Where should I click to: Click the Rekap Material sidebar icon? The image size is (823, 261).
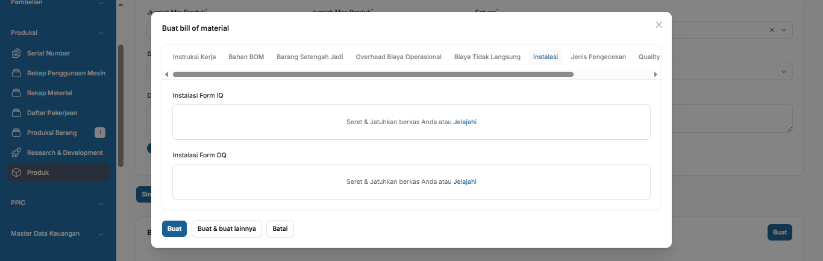(17, 93)
